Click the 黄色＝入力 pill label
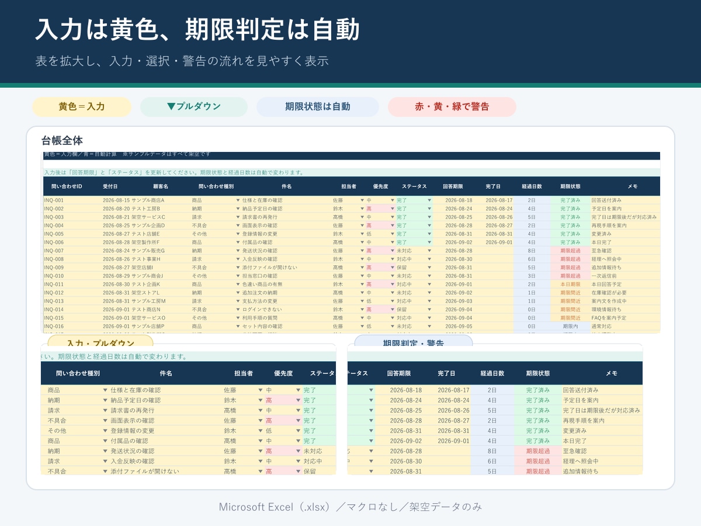The width and height of the screenshot is (701, 526). [82, 107]
